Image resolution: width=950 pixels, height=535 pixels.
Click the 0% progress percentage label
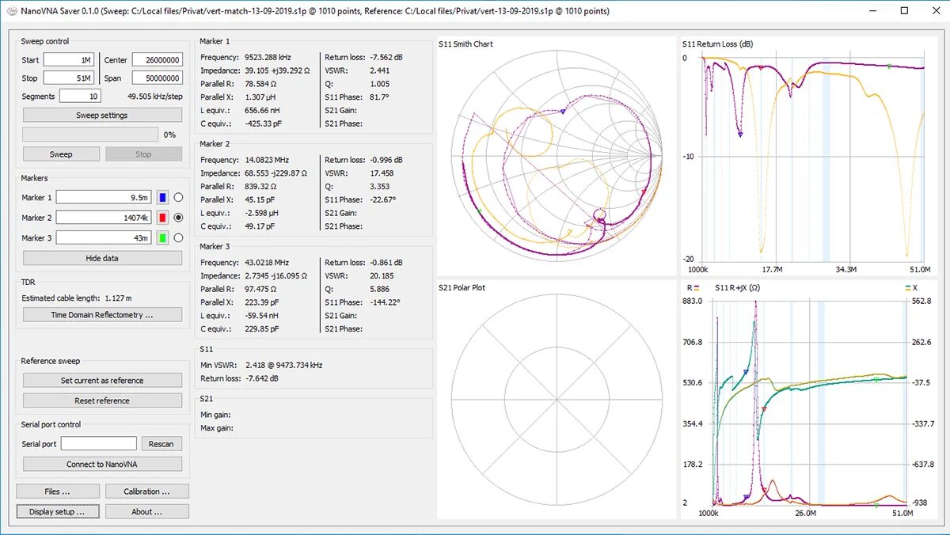[169, 135]
